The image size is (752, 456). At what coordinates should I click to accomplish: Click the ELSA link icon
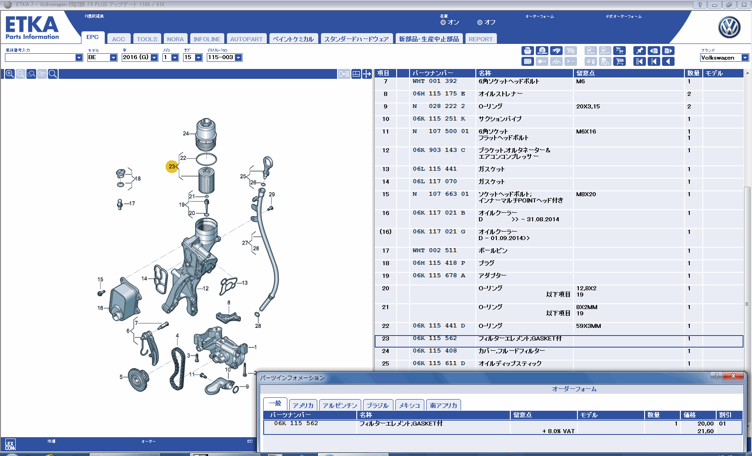click(x=591, y=51)
